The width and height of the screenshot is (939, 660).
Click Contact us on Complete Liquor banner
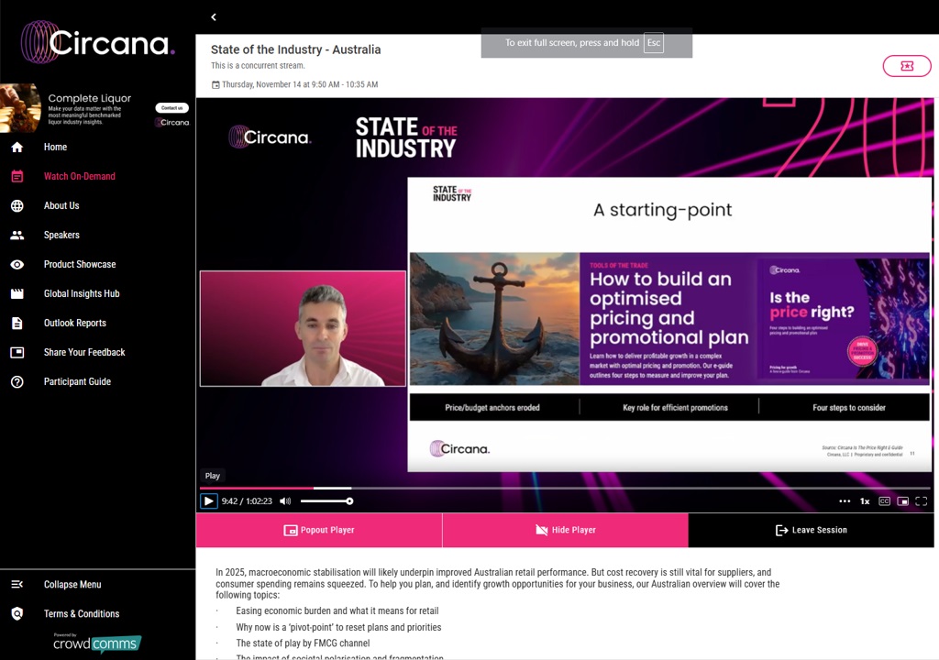tap(171, 108)
